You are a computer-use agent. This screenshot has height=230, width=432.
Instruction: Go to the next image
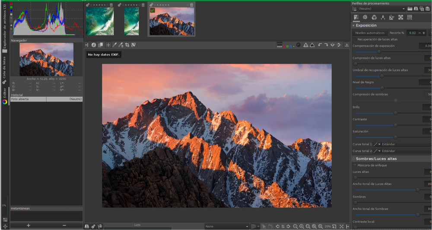coord(288,227)
